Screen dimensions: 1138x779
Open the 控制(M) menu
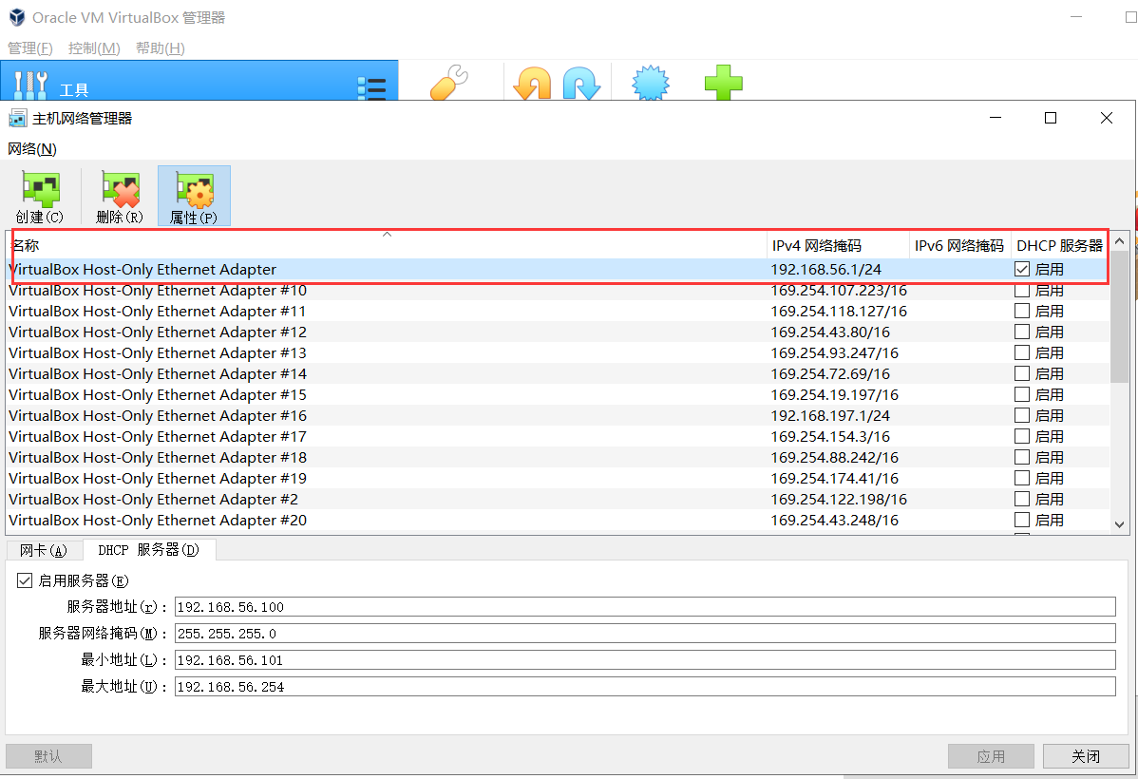coord(94,47)
